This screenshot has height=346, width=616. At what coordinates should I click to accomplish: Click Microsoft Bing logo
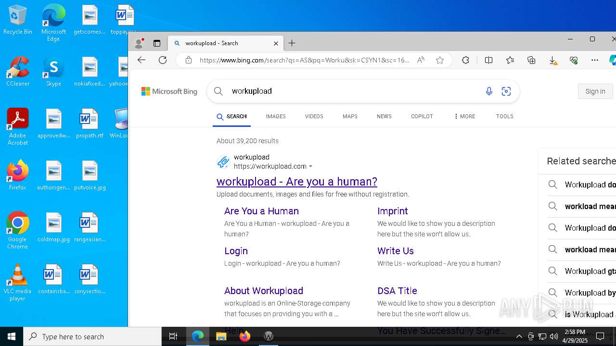pyautogui.click(x=169, y=91)
